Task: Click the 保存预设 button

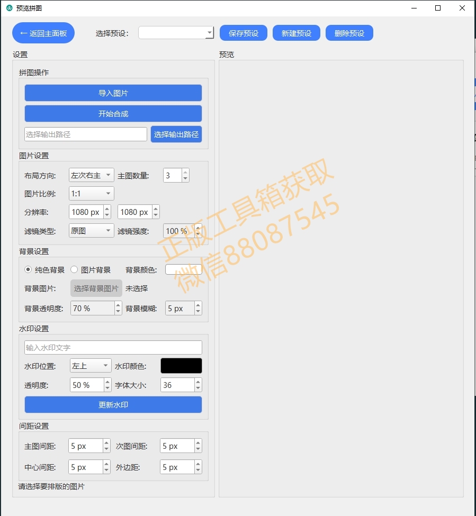Action: (x=243, y=33)
